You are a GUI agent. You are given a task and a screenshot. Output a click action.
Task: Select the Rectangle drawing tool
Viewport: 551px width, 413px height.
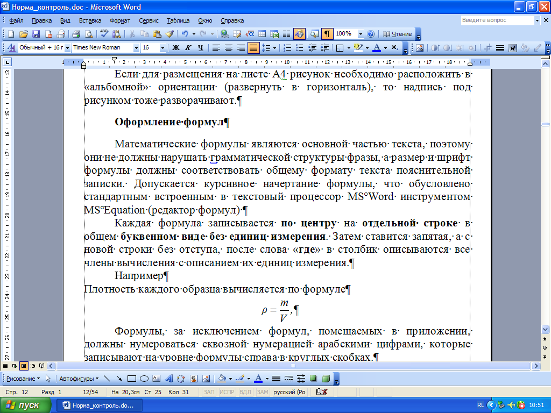click(132, 379)
